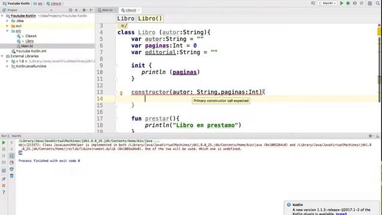The width and height of the screenshot is (382, 215).
Task: Expand the < 1.8 > JDK library node
Action: tap(7, 61)
